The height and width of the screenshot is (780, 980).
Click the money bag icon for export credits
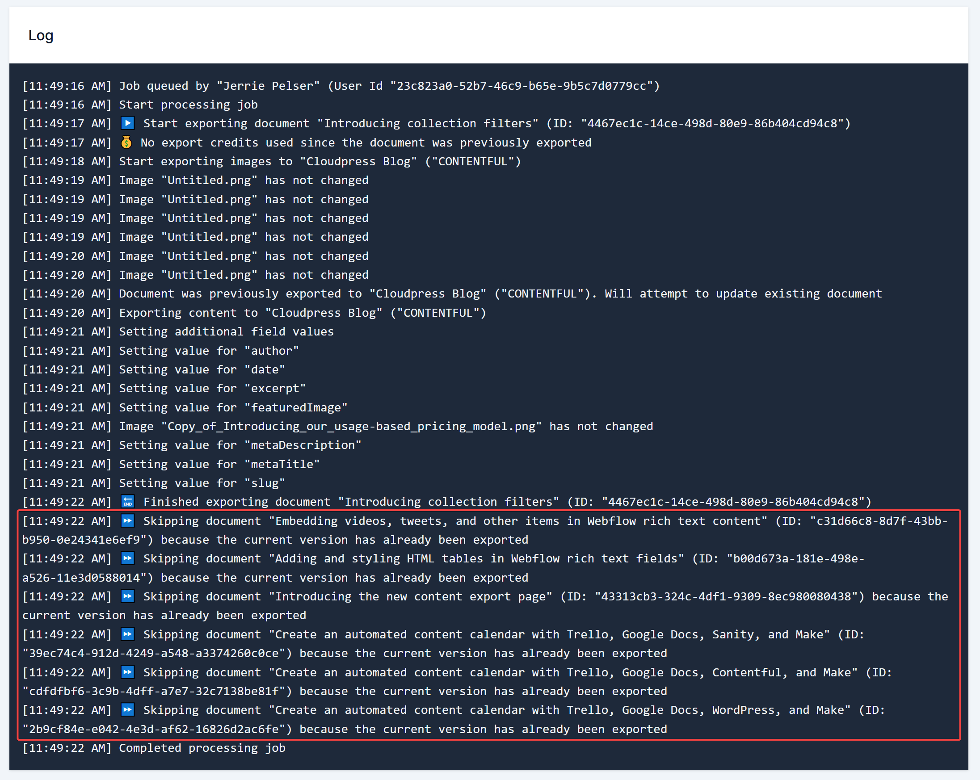(126, 143)
